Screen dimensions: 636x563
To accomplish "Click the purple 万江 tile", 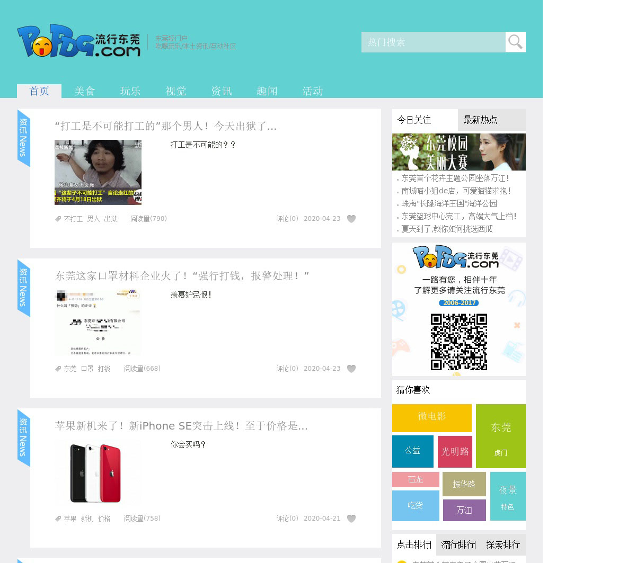I will click(x=464, y=510).
